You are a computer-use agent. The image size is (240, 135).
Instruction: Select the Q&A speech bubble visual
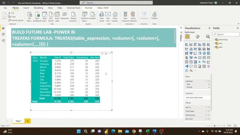tap(191, 66)
